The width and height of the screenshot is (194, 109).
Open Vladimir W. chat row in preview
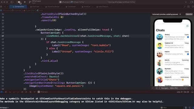click(x=173, y=45)
